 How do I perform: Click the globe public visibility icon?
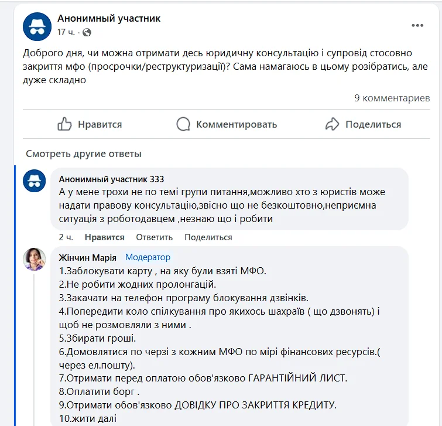pos(87,32)
